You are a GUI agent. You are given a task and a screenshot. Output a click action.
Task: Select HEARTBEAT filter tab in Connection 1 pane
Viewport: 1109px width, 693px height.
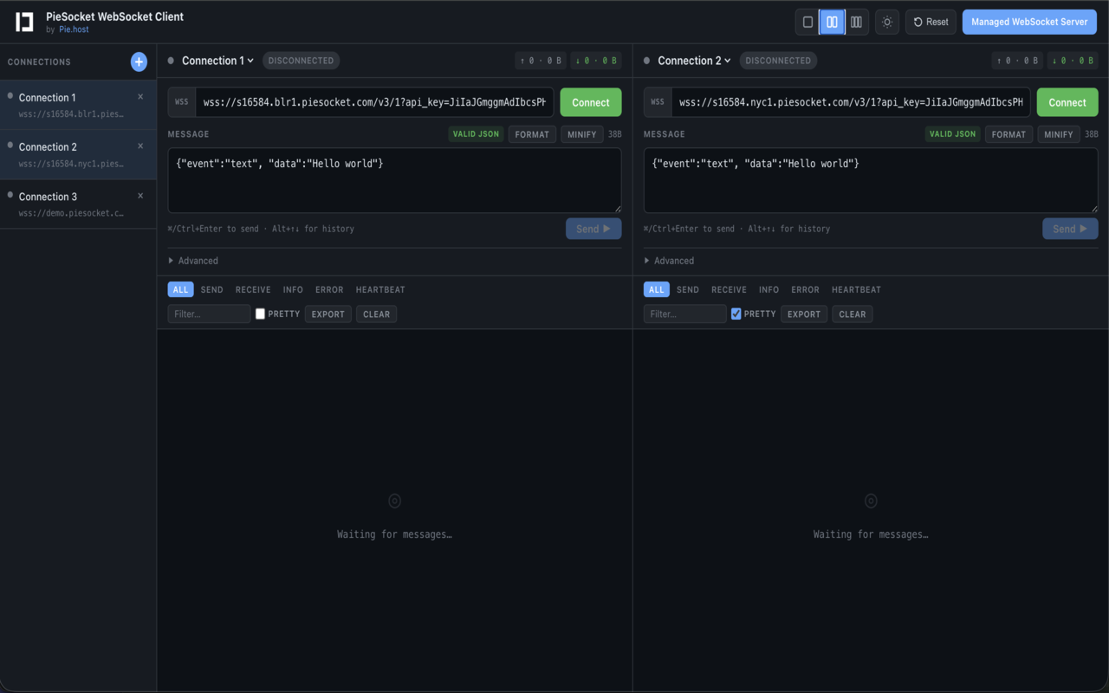pyautogui.click(x=380, y=289)
